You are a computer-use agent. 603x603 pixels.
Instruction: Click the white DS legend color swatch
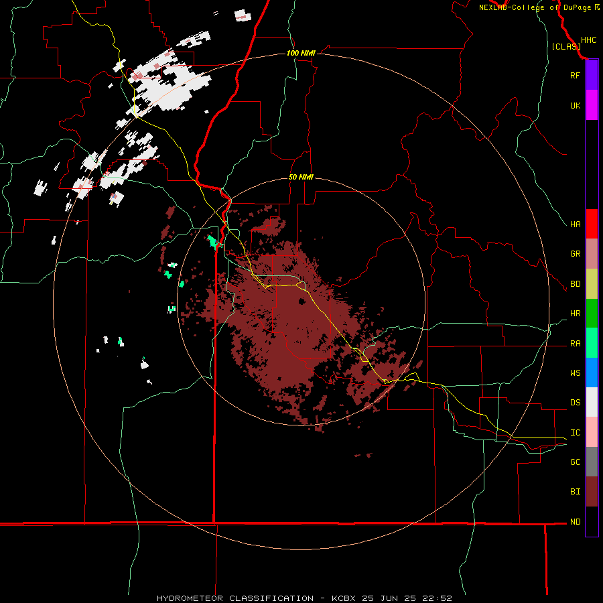[x=592, y=402]
